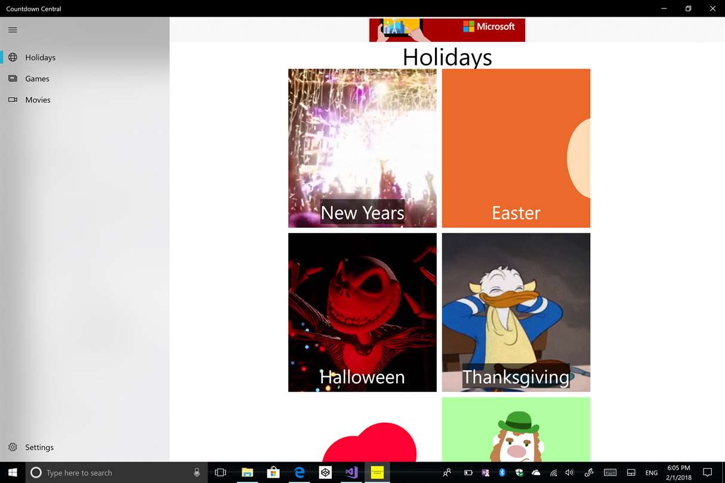The image size is (725, 483).
Task: Open the leprechaun holiday tile
Action: [x=516, y=429]
